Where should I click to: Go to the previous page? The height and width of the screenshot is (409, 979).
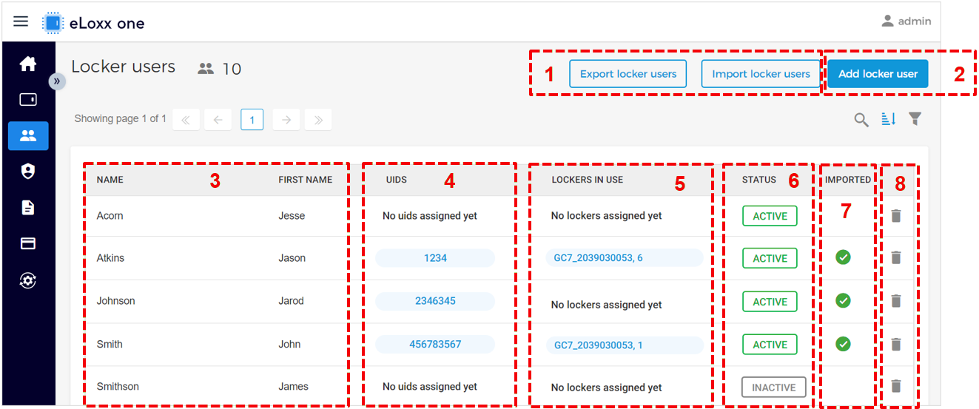218,120
